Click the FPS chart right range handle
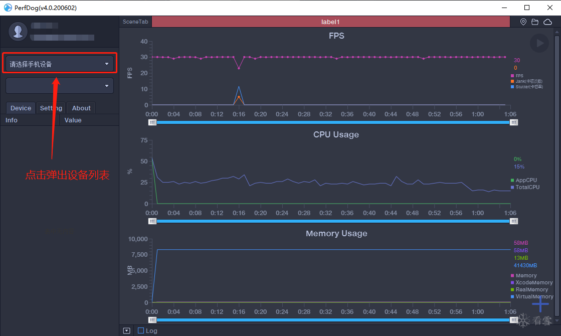This screenshot has height=336, width=561. click(514, 122)
